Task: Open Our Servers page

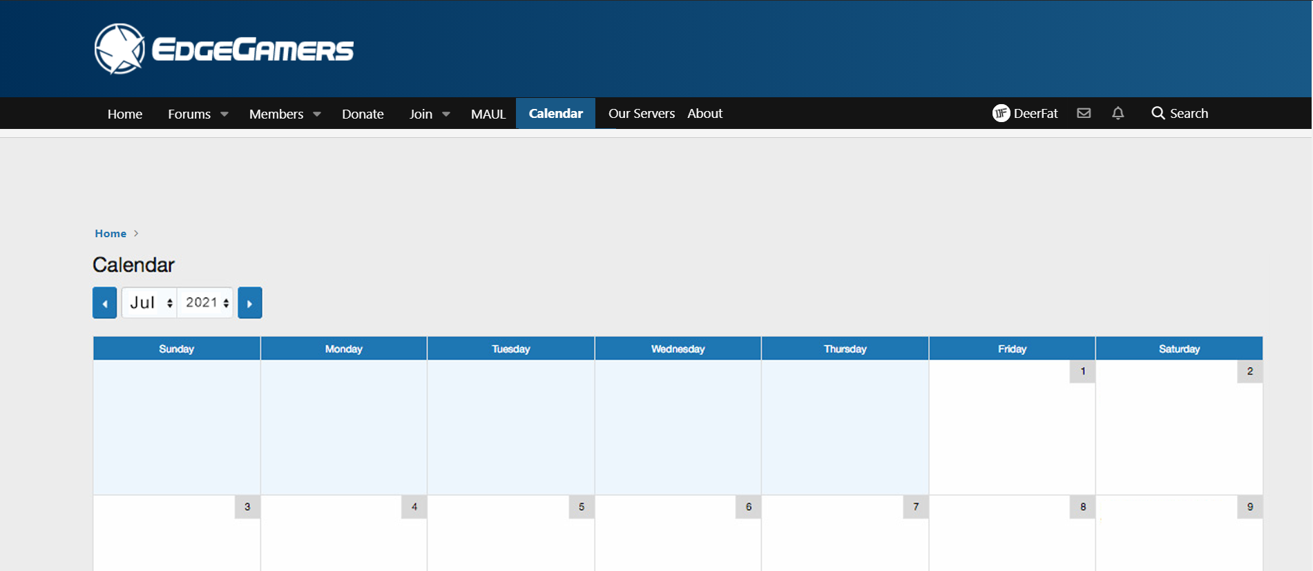Action: pos(642,113)
